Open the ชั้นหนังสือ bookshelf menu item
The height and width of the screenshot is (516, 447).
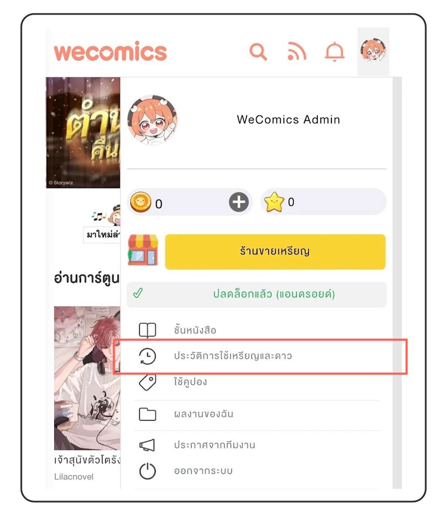257,330
